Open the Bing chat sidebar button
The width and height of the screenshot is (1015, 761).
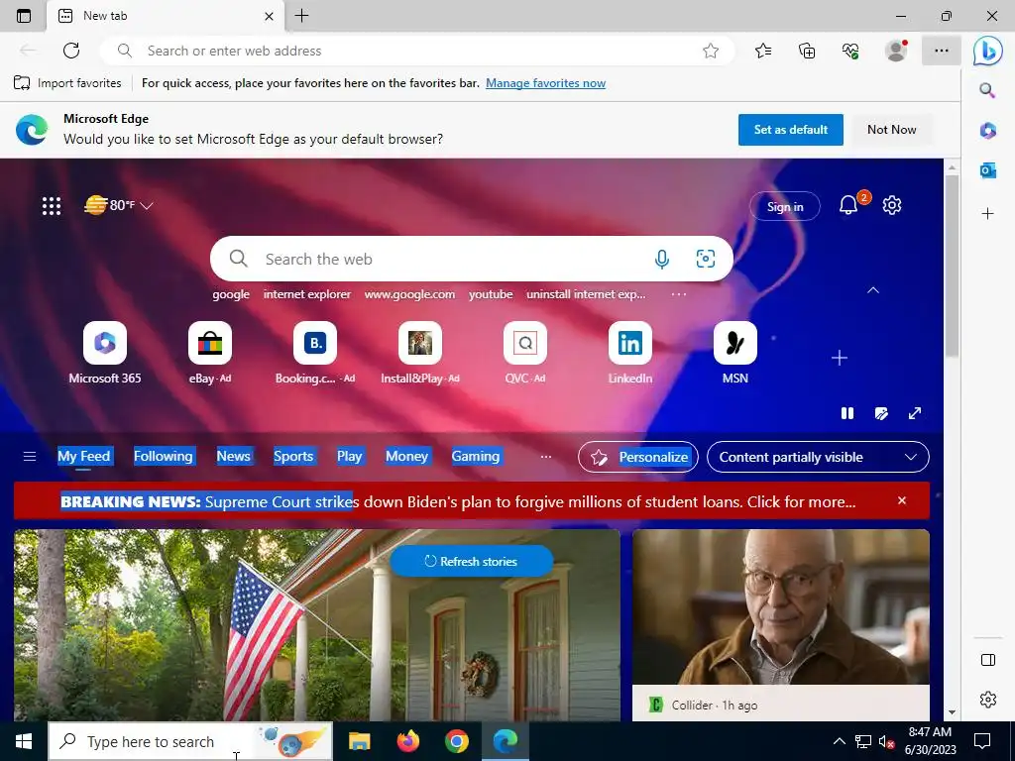point(988,51)
